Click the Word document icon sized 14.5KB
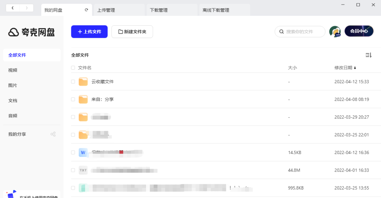This screenshot has width=381, height=198. tap(83, 152)
